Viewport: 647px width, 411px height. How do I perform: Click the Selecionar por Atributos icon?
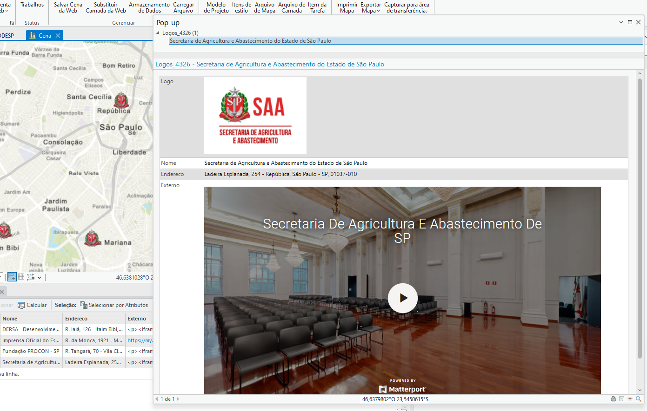[x=84, y=305]
